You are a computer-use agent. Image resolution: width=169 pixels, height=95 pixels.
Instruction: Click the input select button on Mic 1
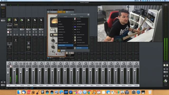click(x=10, y=29)
